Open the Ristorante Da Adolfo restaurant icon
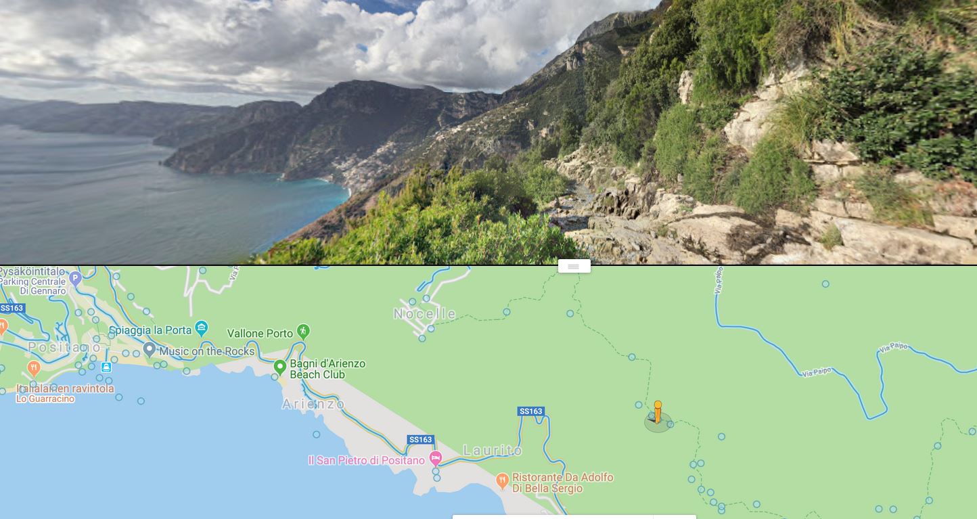 click(x=502, y=480)
